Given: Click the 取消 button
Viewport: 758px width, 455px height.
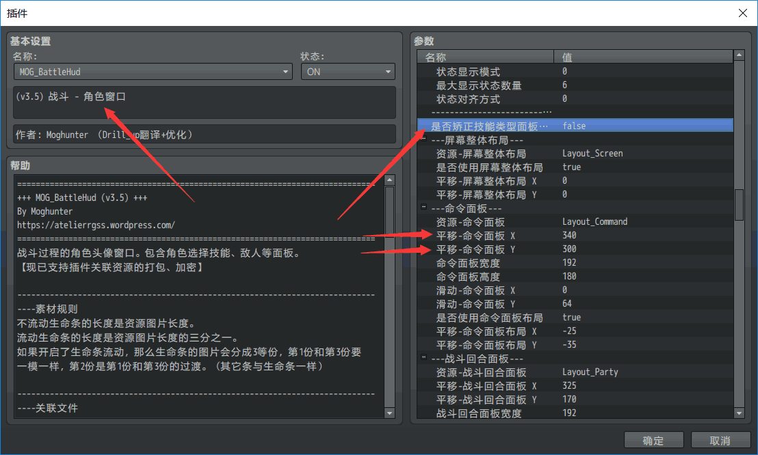Looking at the screenshot, I should (x=720, y=441).
